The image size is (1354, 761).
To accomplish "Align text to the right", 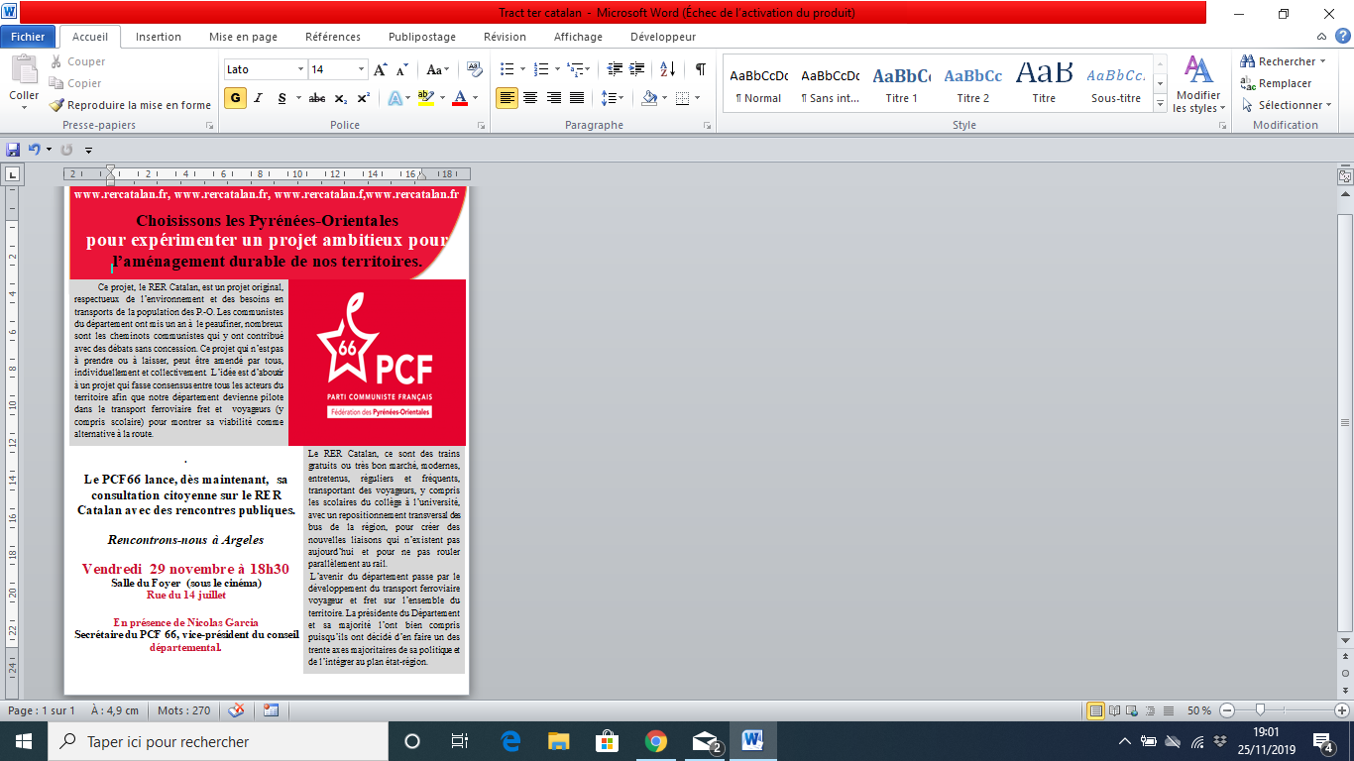I will click(553, 98).
